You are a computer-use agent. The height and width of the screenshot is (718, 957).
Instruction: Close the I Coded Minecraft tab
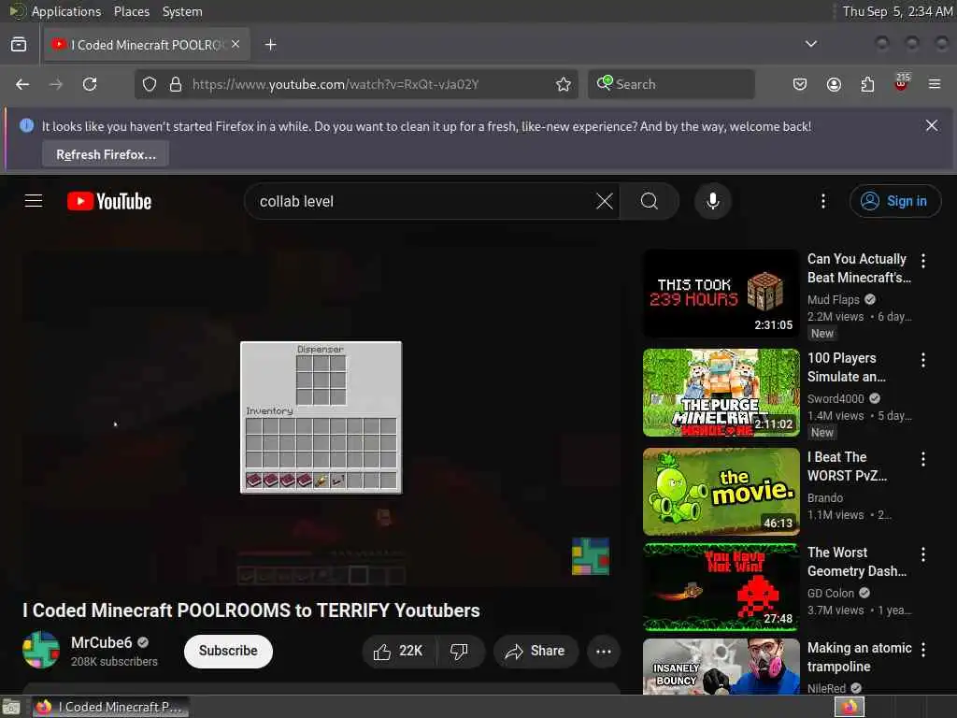tap(236, 44)
